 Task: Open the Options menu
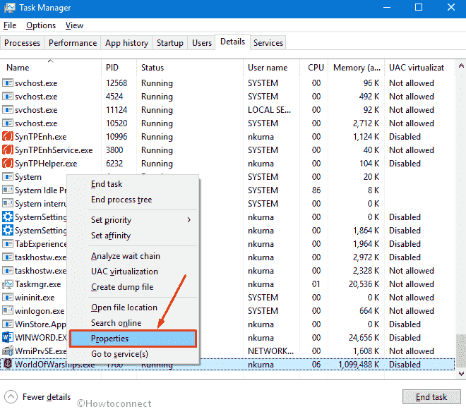(x=41, y=25)
